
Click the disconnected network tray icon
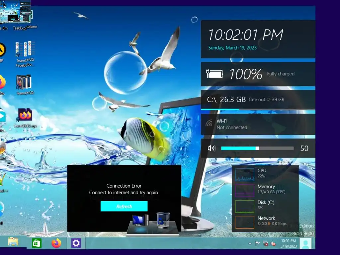[x=265, y=244]
